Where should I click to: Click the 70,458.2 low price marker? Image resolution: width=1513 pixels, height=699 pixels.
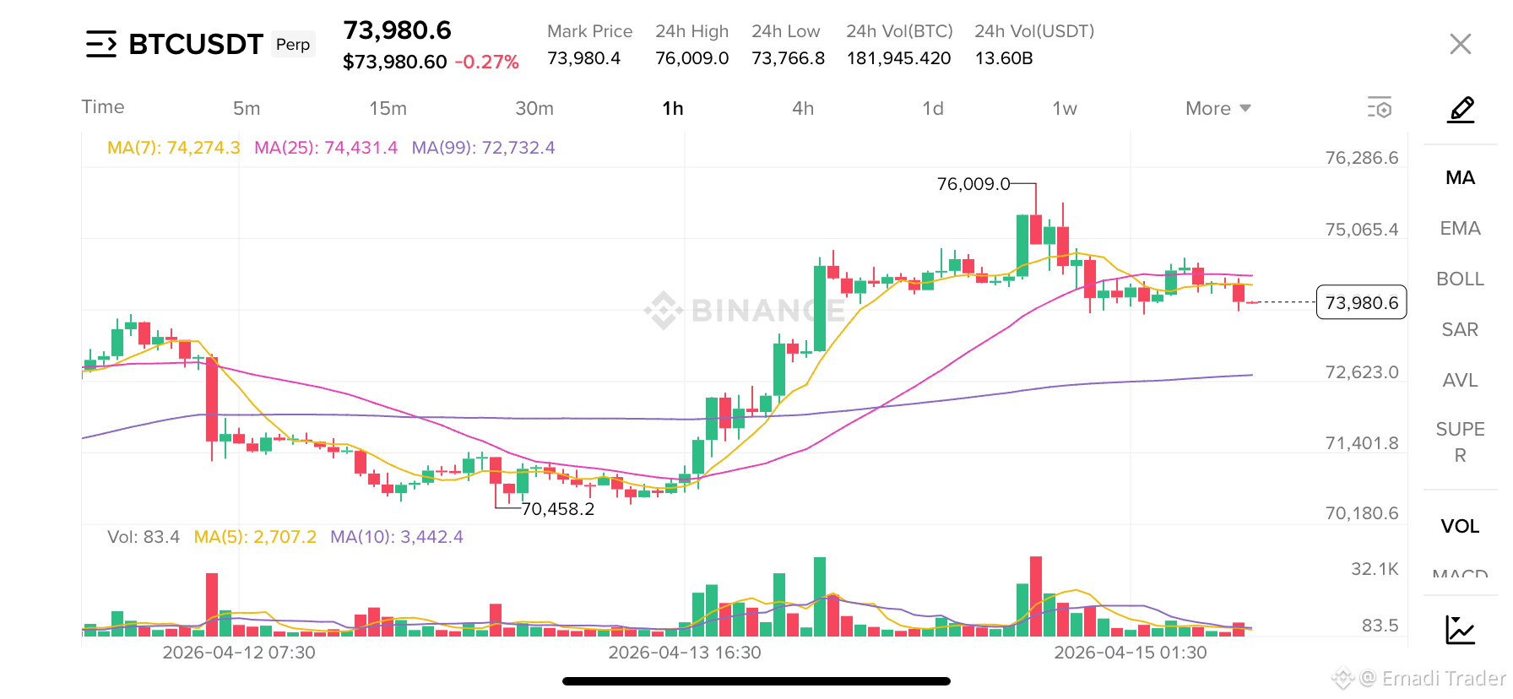tap(558, 509)
